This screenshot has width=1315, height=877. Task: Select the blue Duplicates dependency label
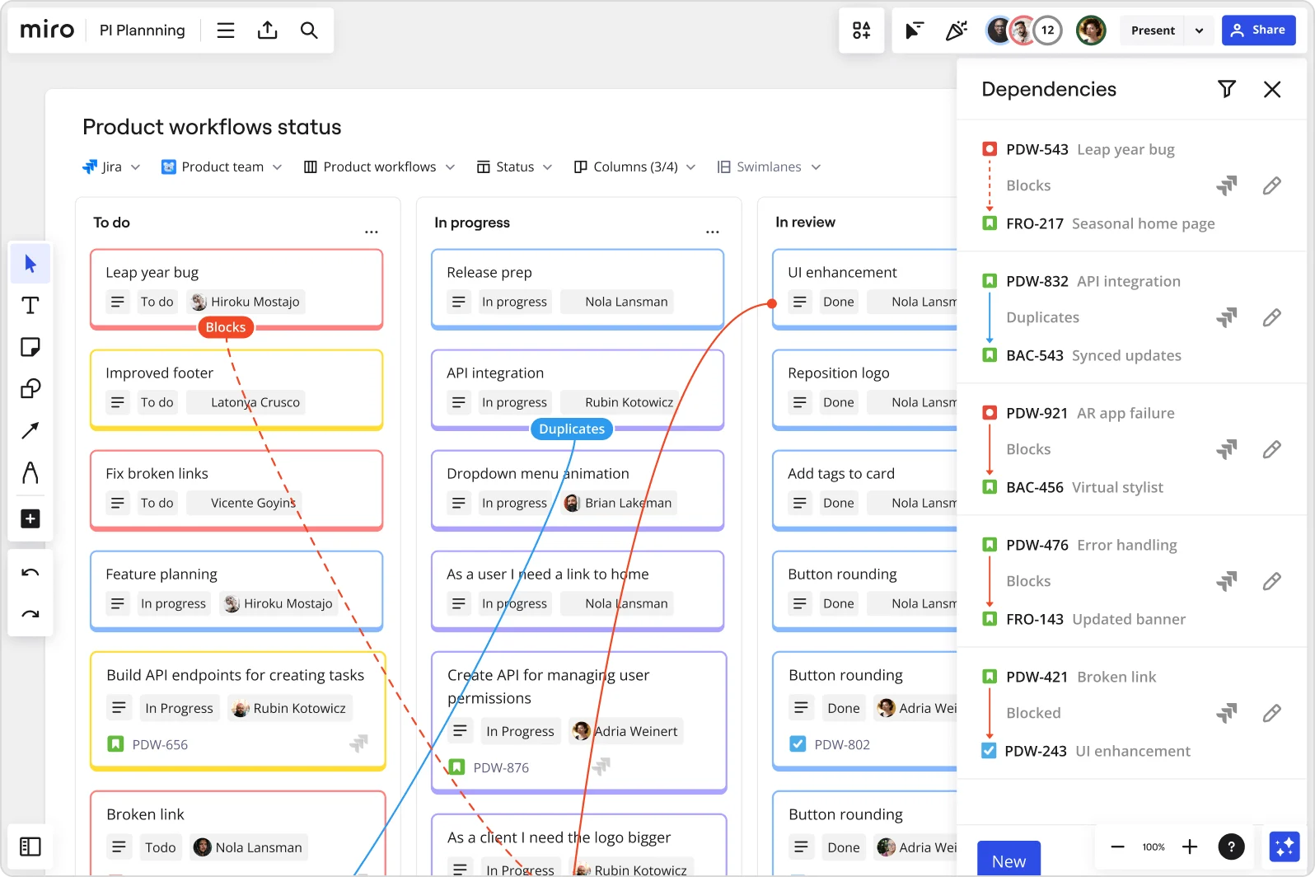click(572, 429)
